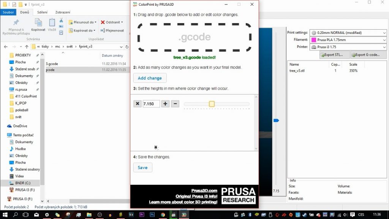
Task: Open the Filament dropdown showing Prusa PLA 1.75mm
Action: pyautogui.click(x=348, y=40)
